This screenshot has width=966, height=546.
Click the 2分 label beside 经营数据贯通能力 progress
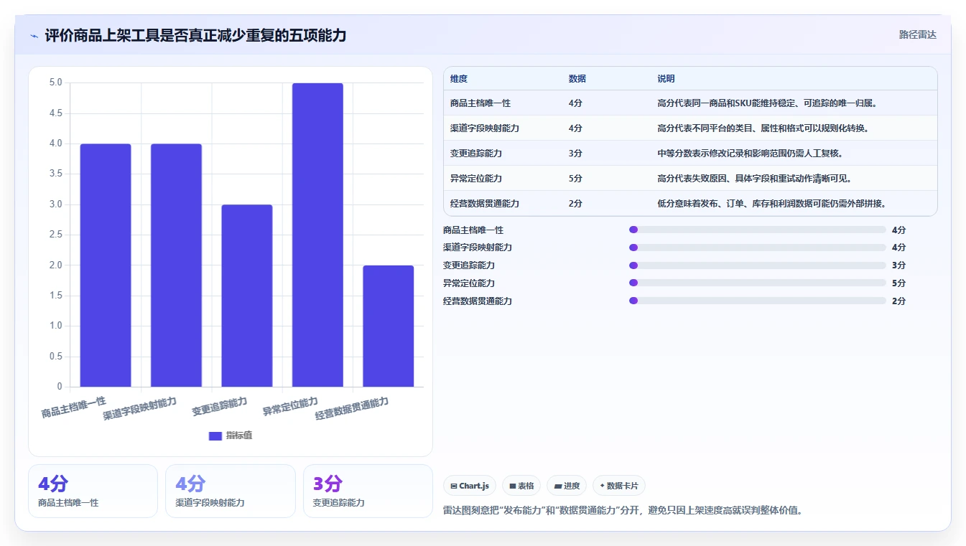pyautogui.click(x=898, y=301)
